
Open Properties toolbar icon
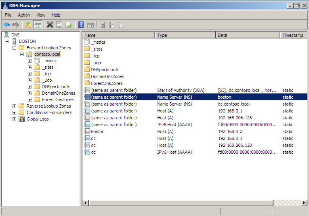pos(59,25)
